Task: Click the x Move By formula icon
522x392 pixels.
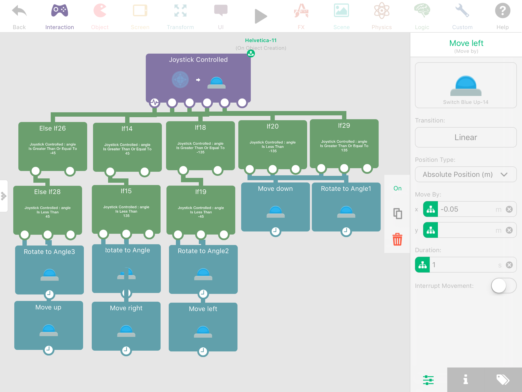Action: tap(430, 209)
